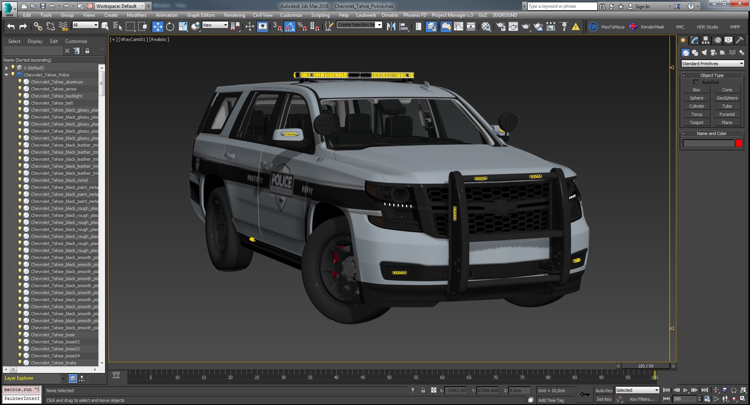The image size is (750, 405).
Task: Enable the AutoGrid checkbox
Action: click(x=696, y=82)
